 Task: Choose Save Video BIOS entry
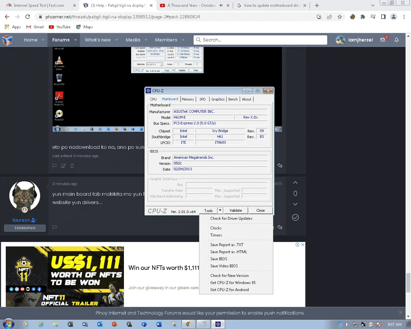pos(236,266)
